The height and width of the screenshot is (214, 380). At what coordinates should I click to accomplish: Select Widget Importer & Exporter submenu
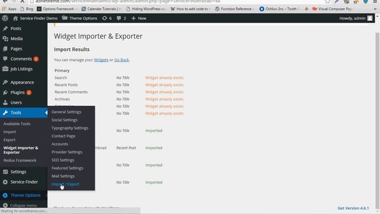(21, 150)
